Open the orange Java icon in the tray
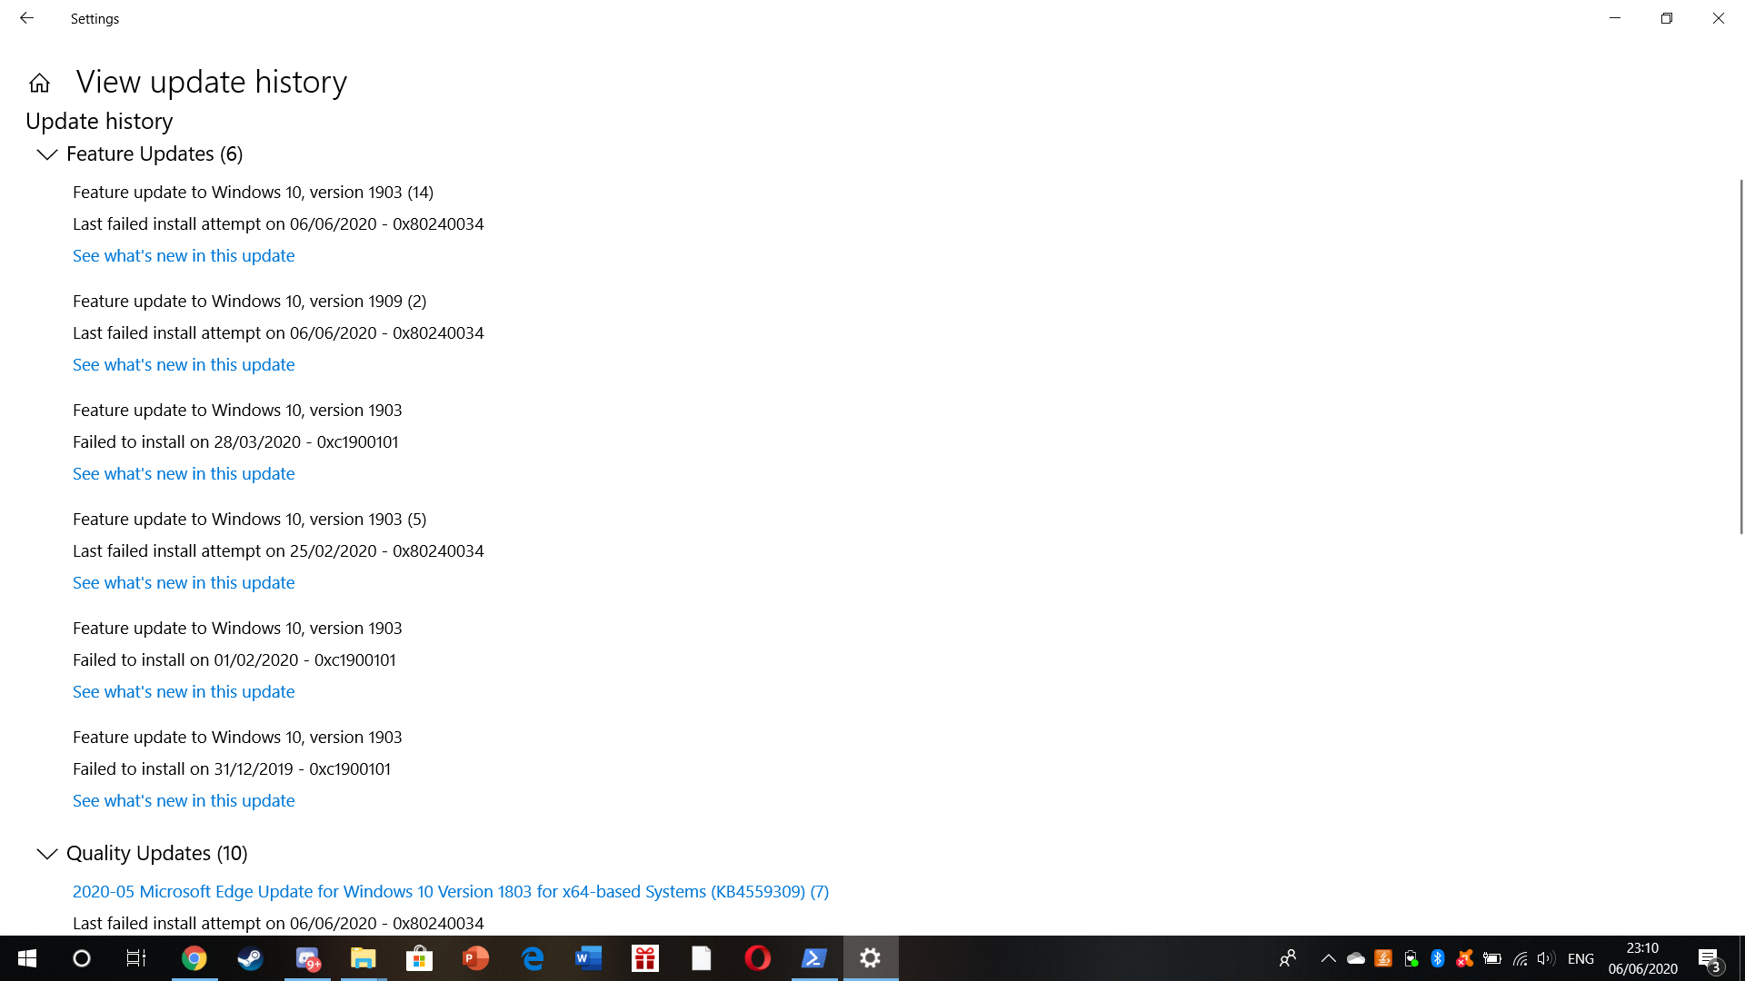This screenshot has height=981, width=1745. [x=1383, y=958]
